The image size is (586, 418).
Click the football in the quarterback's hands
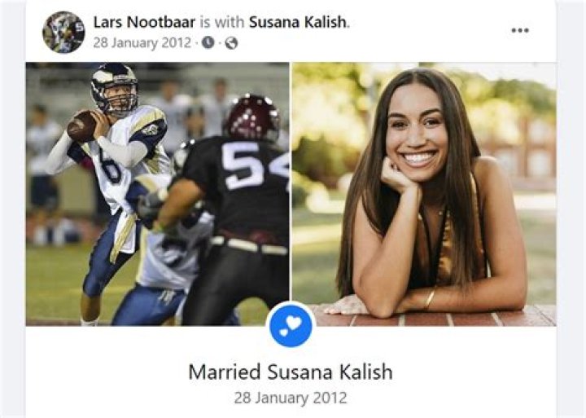click(82, 126)
